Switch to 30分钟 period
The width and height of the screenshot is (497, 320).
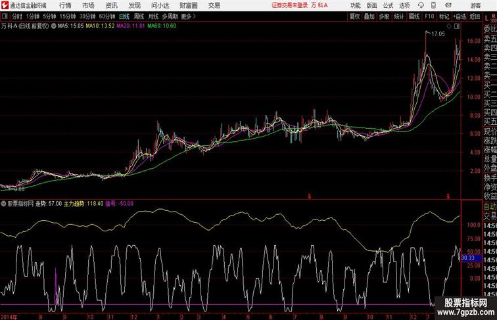point(87,16)
